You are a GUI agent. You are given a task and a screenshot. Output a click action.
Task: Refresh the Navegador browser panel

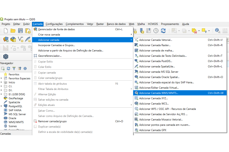point(8,68)
